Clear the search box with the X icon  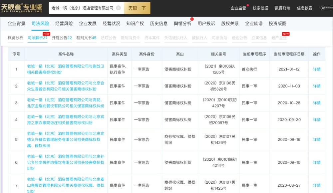(x=118, y=8)
